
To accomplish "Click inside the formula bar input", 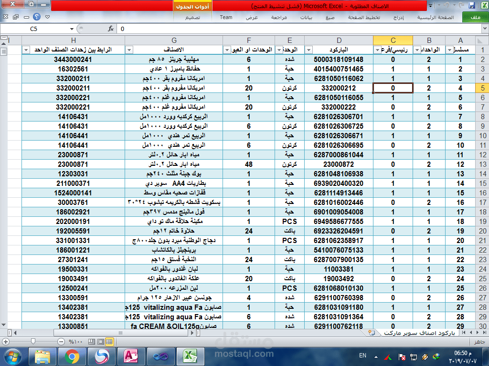I will pos(299,29).
